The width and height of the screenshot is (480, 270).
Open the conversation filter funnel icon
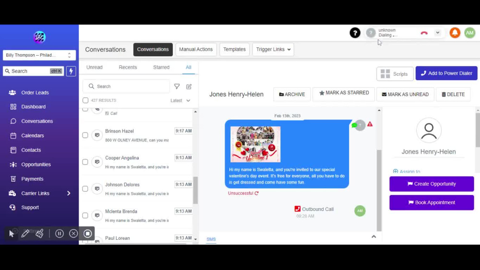tap(177, 86)
